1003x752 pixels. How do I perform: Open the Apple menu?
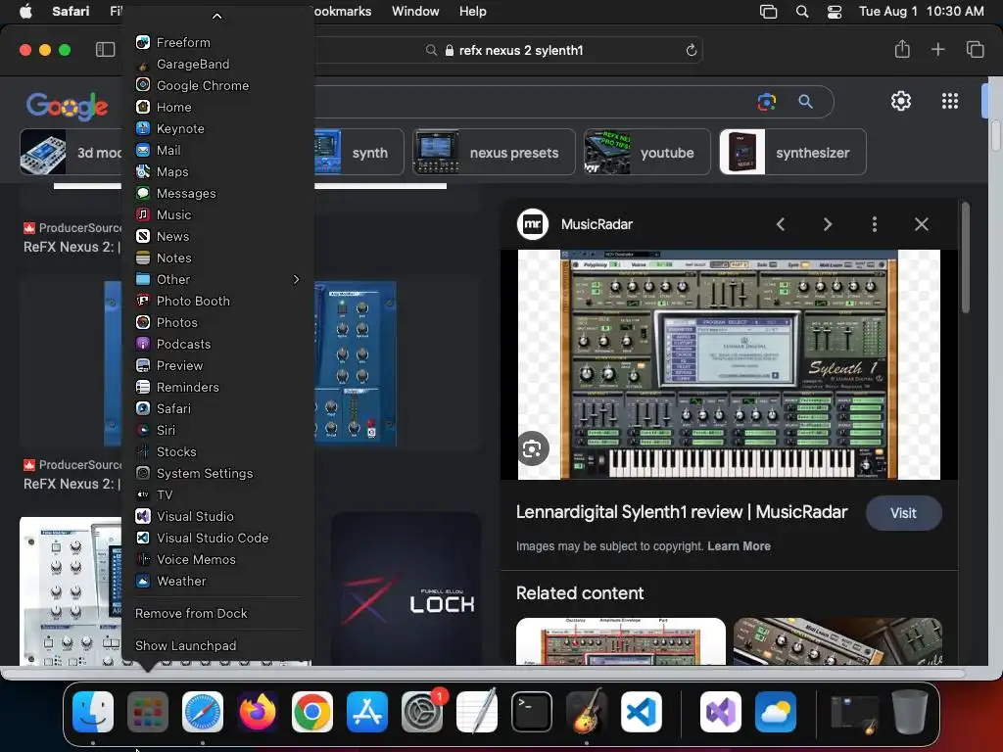point(25,12)
